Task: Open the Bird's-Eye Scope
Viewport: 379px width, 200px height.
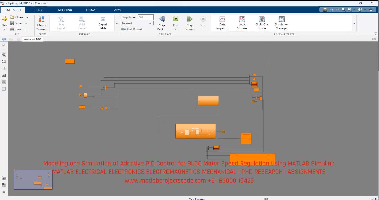Action: [x=261, y=22]
